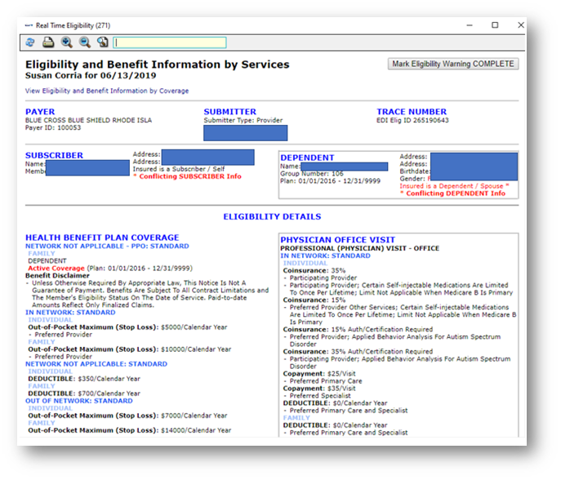Screen dimensions: 561x480
Task: Click HEALTH BENEFIT PLAN COVERAGE heading
Action: pos(102,238)
